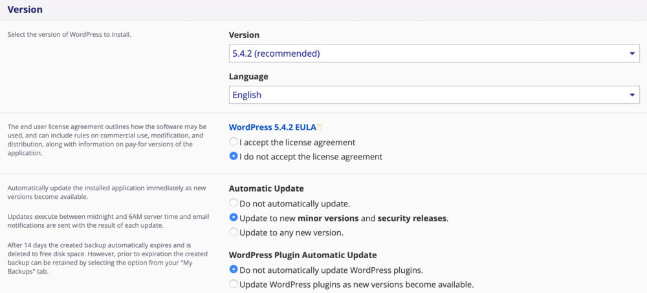647x293 pixels.
Task: Select I accept the license agreement
Action: click(234, 142)
